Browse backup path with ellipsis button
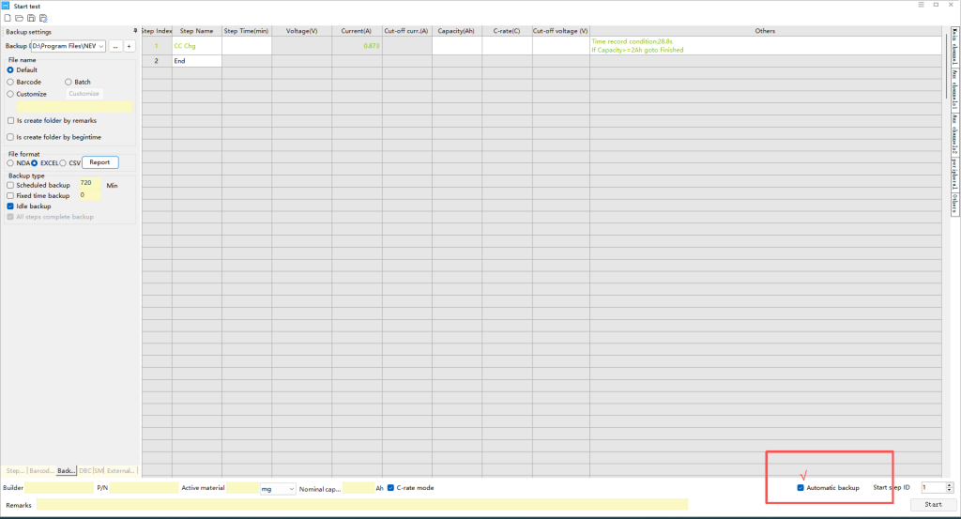The height and width of the screenshot is (519, 961). 115,45
